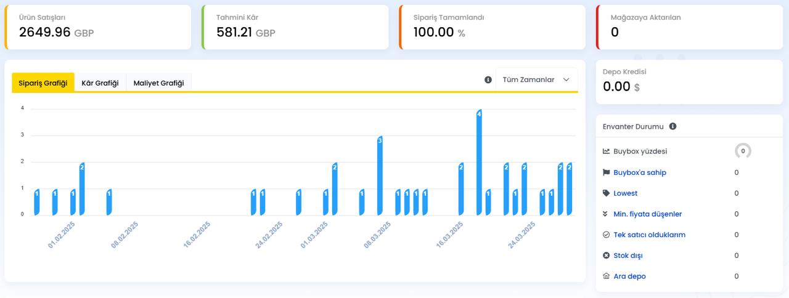Click the info icon next to Envanter Durumu

pyautogui.click(x=672, y=126)
